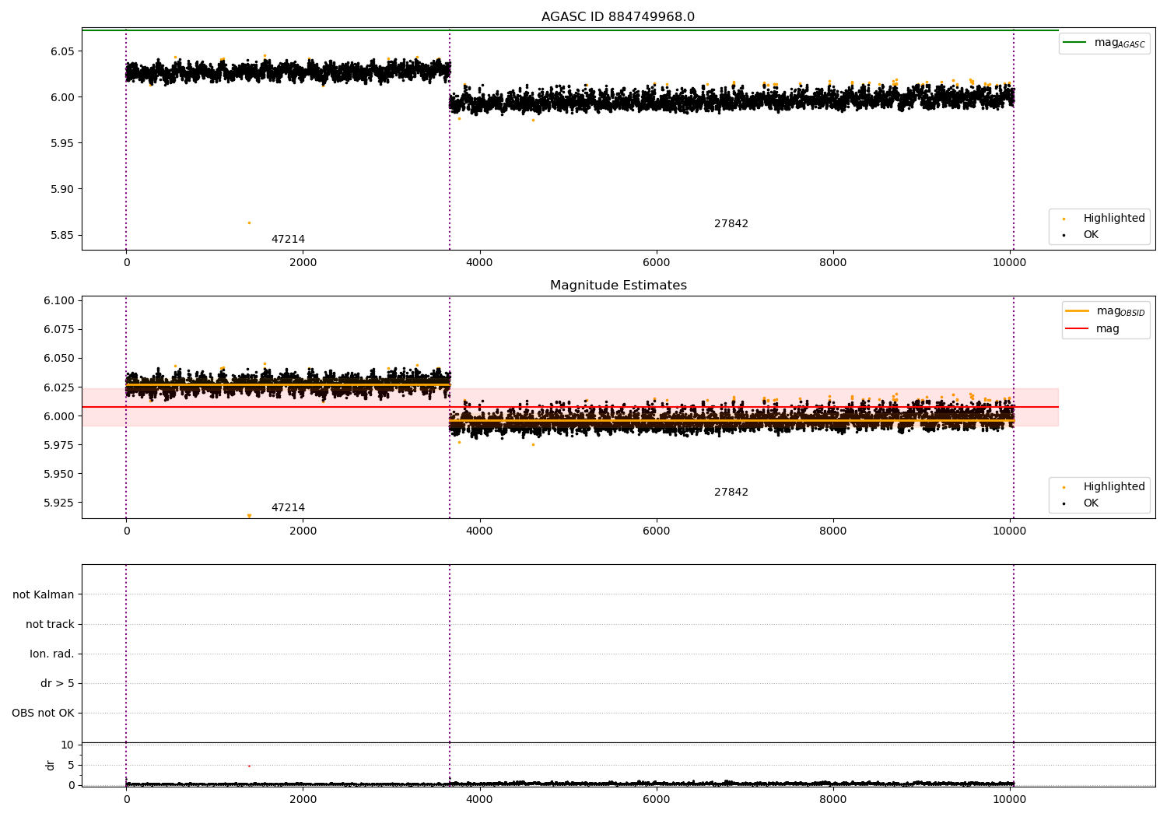This screenshot has height=817, width=1167.
Task: Click the 'OBS not OK' axis label
Action: 43,713
